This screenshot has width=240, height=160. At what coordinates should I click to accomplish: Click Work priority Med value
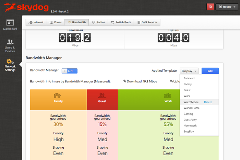click(168, 139)
